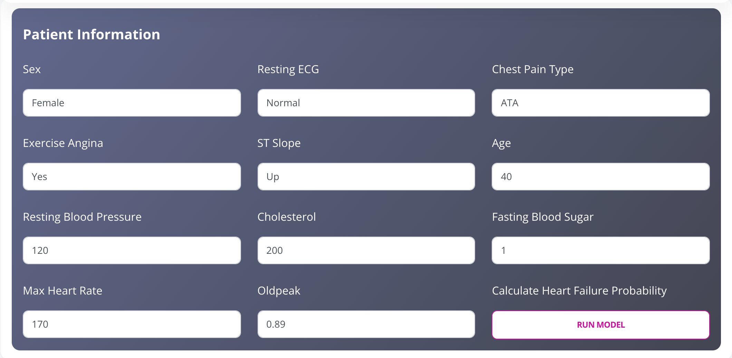Focus the Resting Blood Pressure field
The width and height of the screenshot is (732, 358).
[x=132, y=250]
